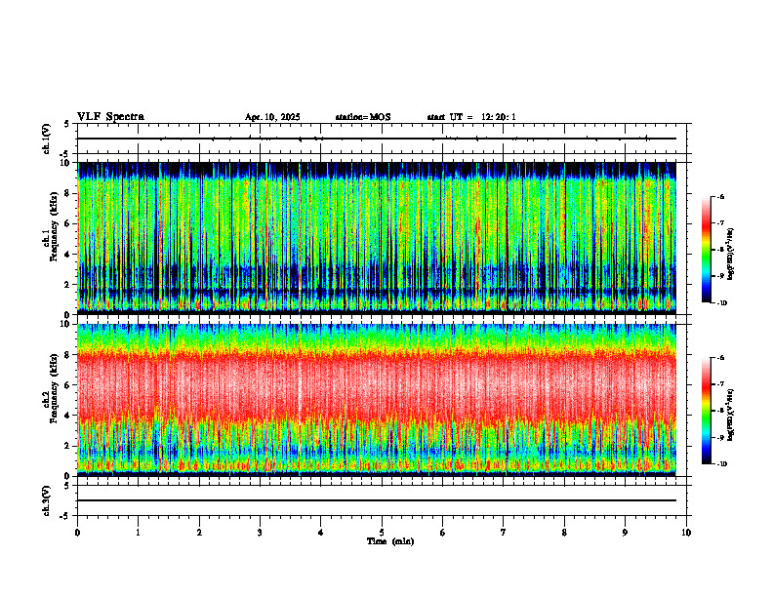Image resolution: width=773 pixels, height=597 pixels.
Task: Click the time axis tick label "4"
Action: point(321,533)
